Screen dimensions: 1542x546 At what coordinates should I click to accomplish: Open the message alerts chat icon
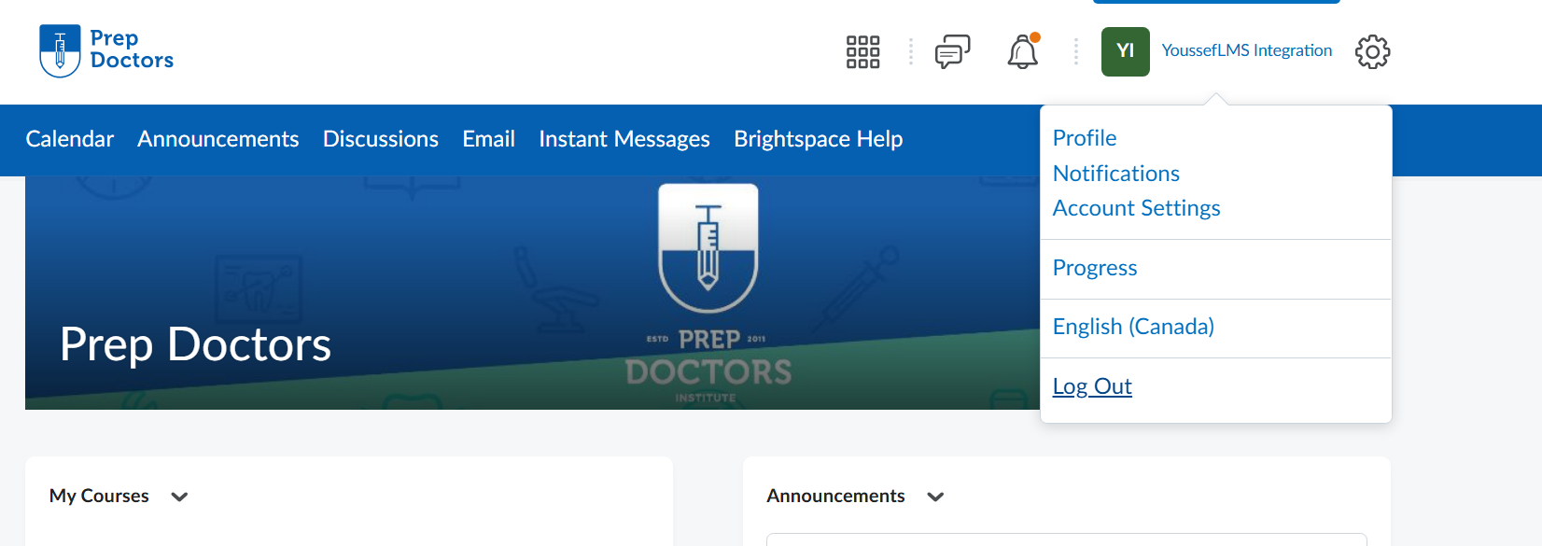point(952,52)
